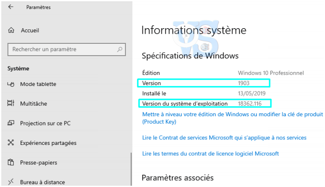Screen dimensions: 325x187
Task: Click the sidebar vertical scrollbar
Action: pos(131,168)
